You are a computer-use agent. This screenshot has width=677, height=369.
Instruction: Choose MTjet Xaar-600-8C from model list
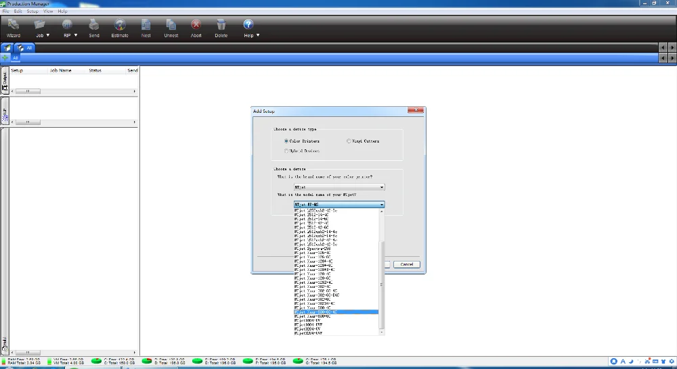pyautogui.click(x=336, y=316)
